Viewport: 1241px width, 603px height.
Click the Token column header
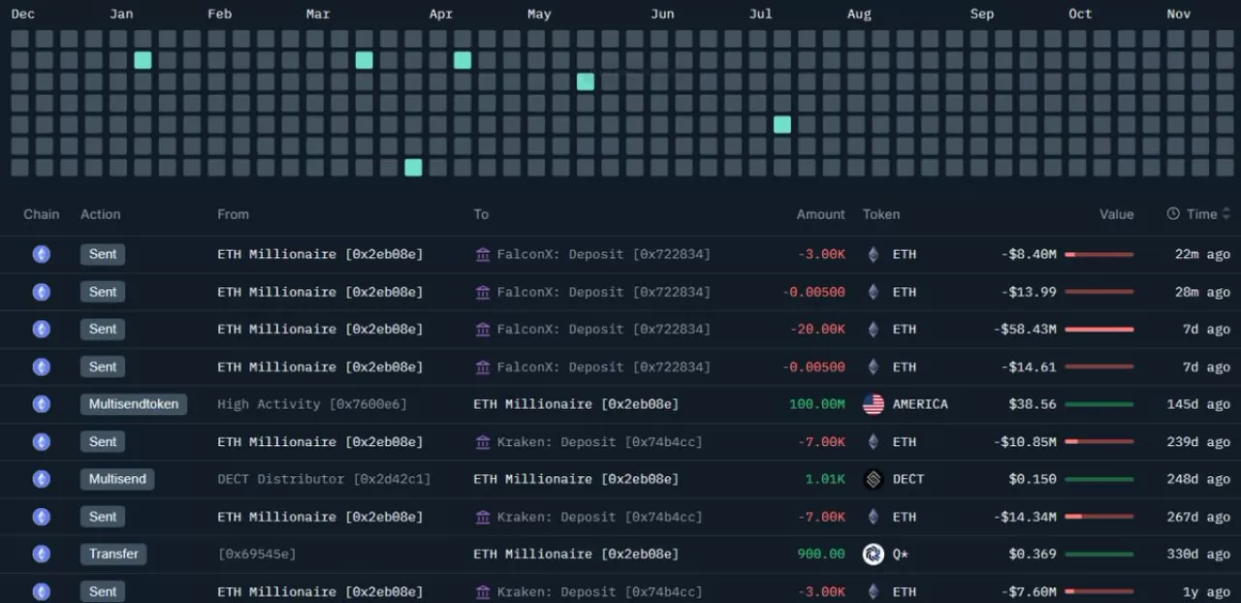click(881, 214)
